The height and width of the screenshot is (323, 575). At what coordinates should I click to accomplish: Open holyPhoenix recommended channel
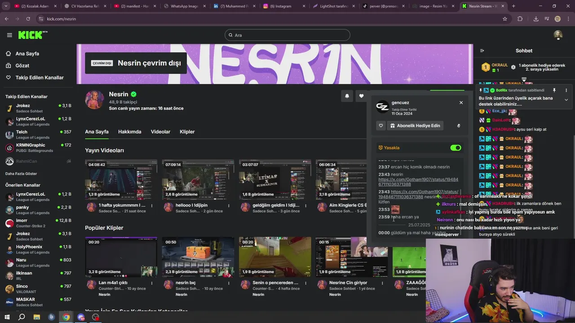tap(38, 249)
